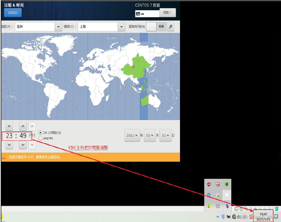Open the Windows notification center icon
The height and width of the screenshot is (222, 281).
click(x=276, y=217)
